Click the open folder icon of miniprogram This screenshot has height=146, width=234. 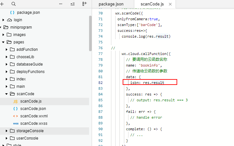coord(6,27)
